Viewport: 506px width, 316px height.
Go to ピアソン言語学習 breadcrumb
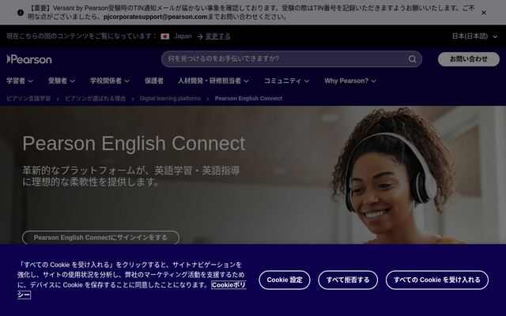tap(28, 99)
